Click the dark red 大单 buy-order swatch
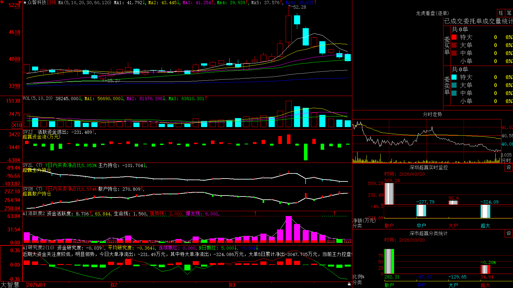The height and width of the screenshot is (288, 513). coord(454,45)
